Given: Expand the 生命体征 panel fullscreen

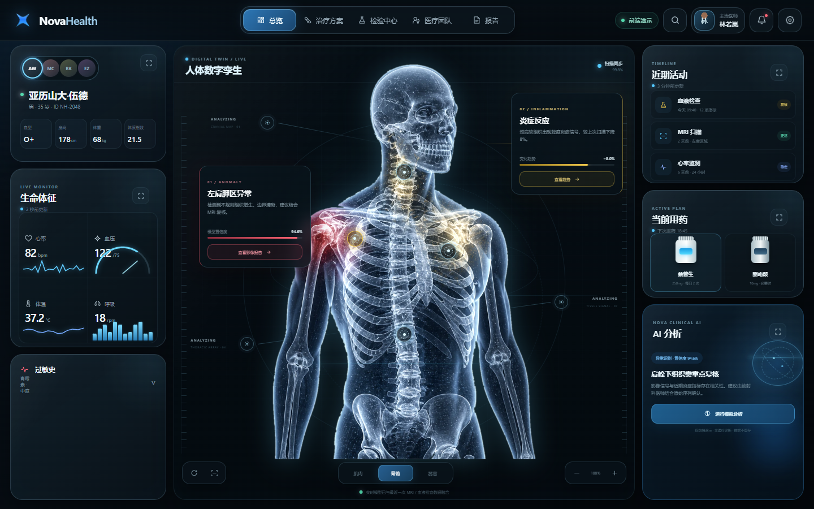Looking at the screenshot, I should (141, 196).
